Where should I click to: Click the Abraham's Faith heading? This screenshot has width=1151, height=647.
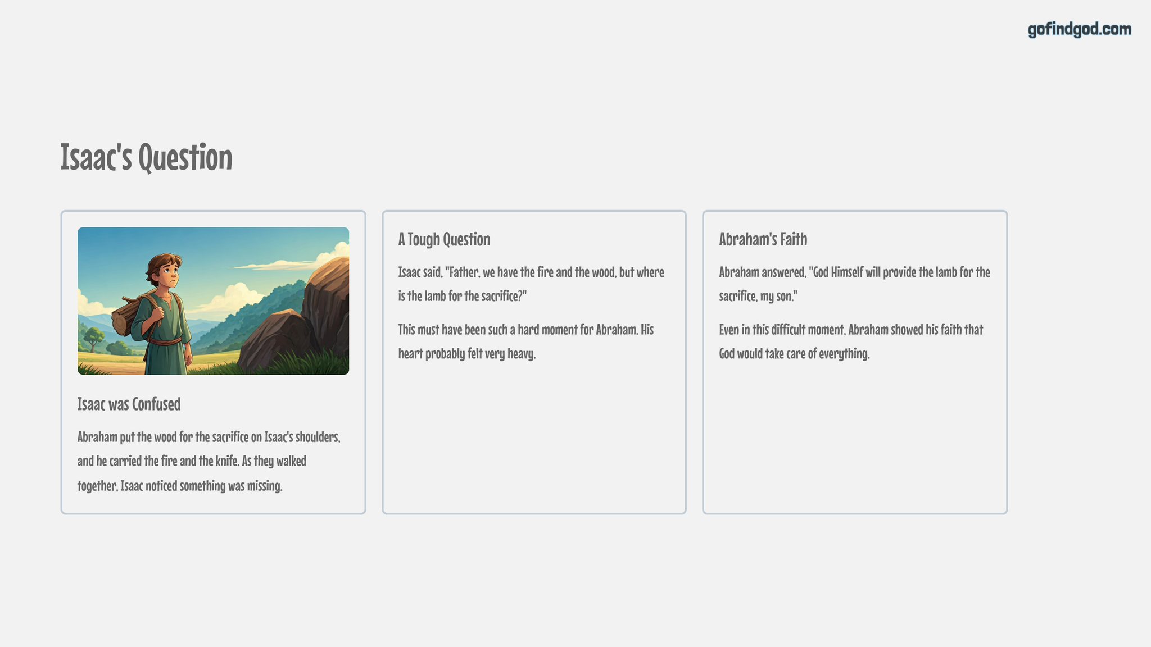[763, 239]
